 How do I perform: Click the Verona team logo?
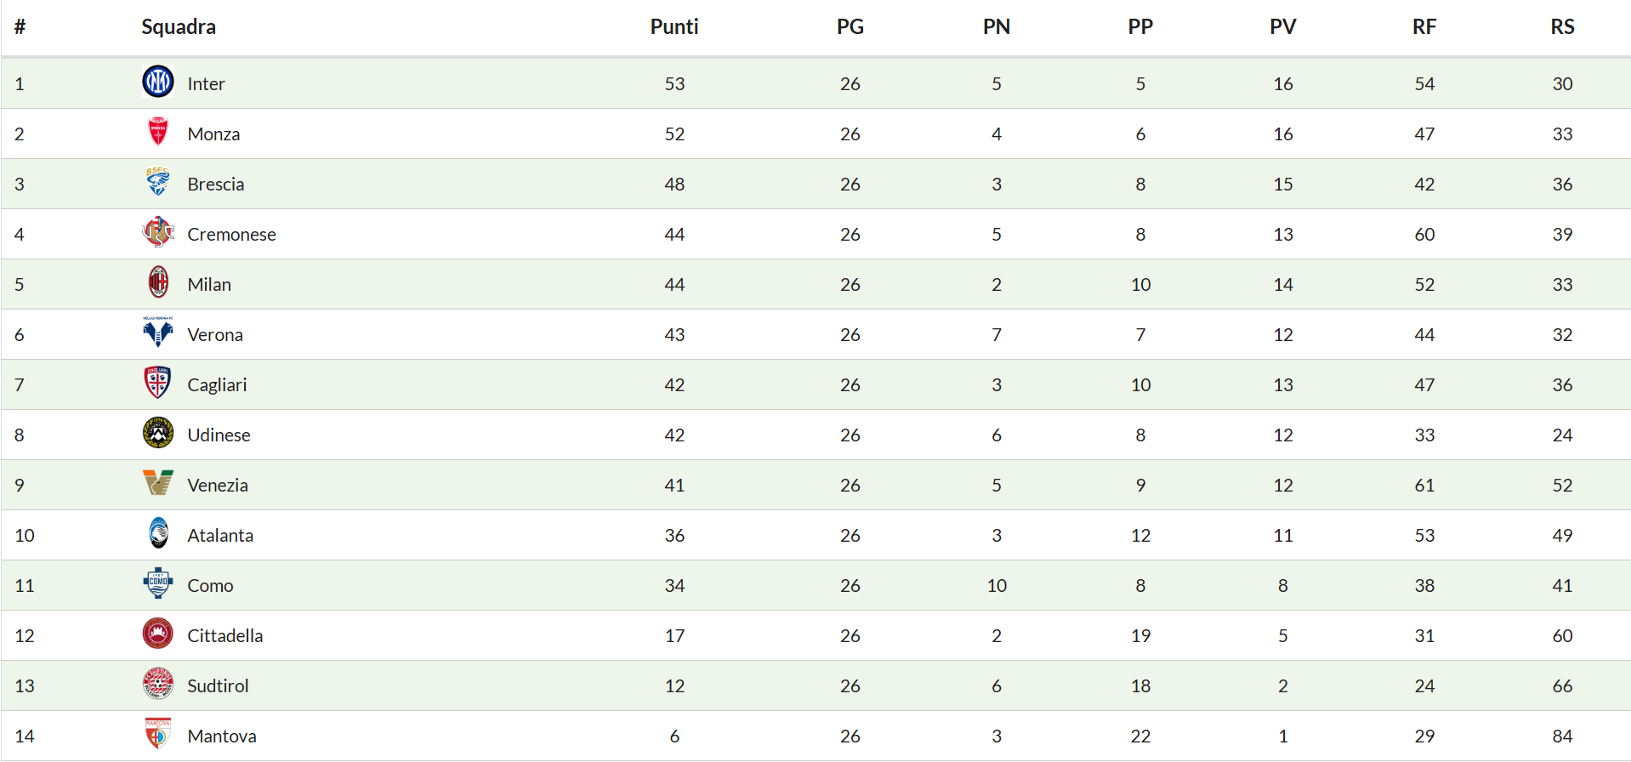[x=158, y=333]
